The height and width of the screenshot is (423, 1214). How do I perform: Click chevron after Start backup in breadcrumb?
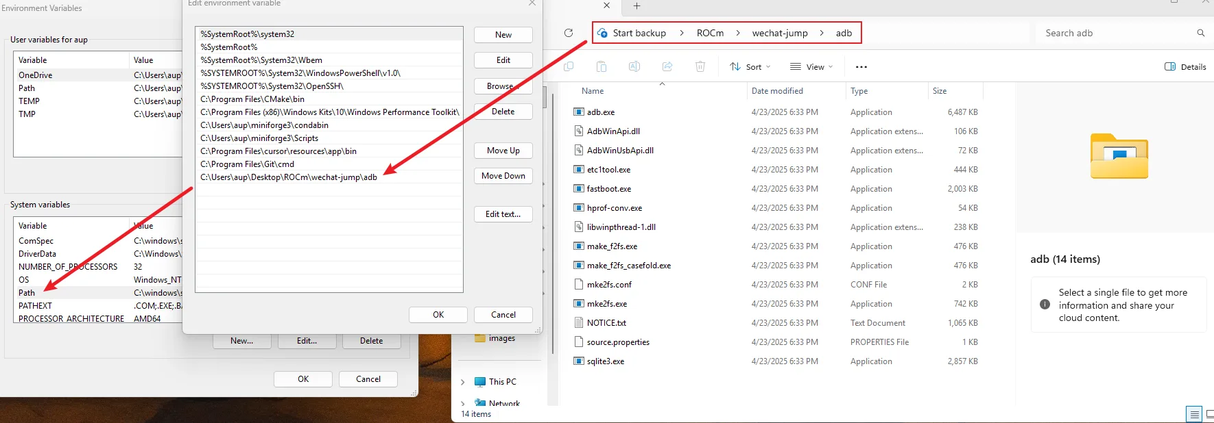pyautogui.click(x=681, y=33)
